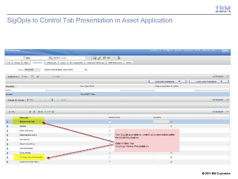Click Download link in Applications table
Screen dimensions: 238x179
(x=219, y=76)
